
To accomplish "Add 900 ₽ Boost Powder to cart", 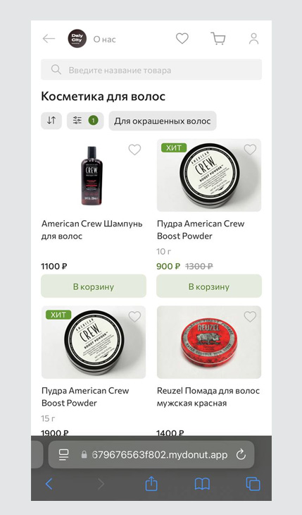I will click(209, 286).
